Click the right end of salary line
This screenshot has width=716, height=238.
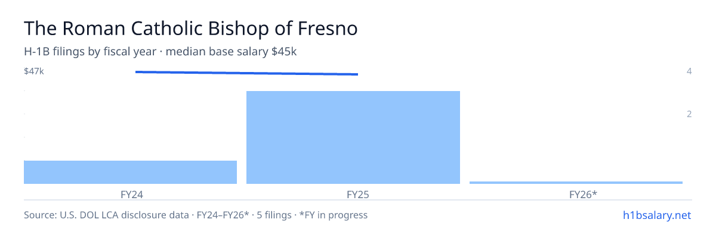(x=357, y=74)
